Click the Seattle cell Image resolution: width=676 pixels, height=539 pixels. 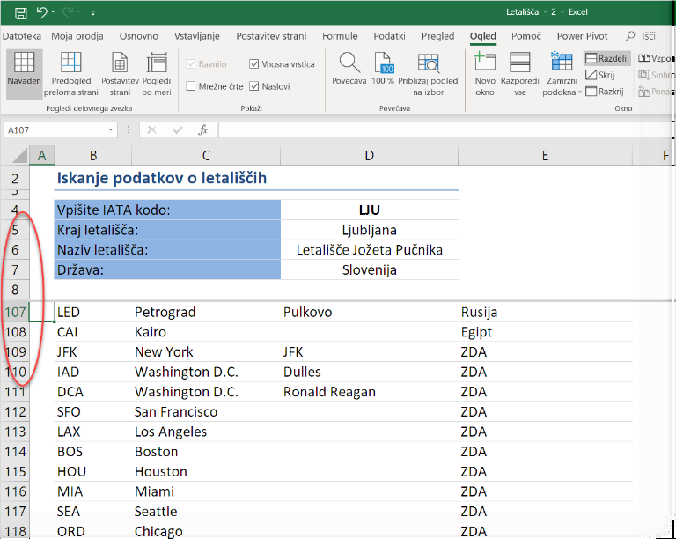(206, 512)
